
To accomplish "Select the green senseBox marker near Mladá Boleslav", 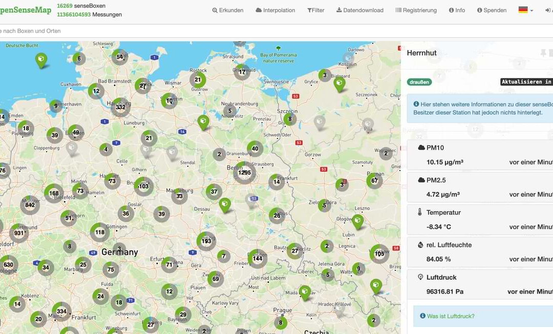I will [305, 293].
